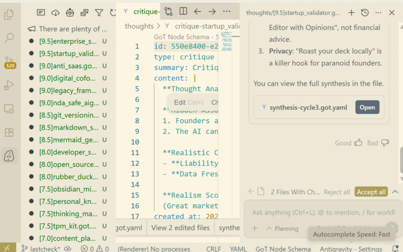
Task: Open the [8.5]mermaid_ge... file
Action: pos(68,139)
